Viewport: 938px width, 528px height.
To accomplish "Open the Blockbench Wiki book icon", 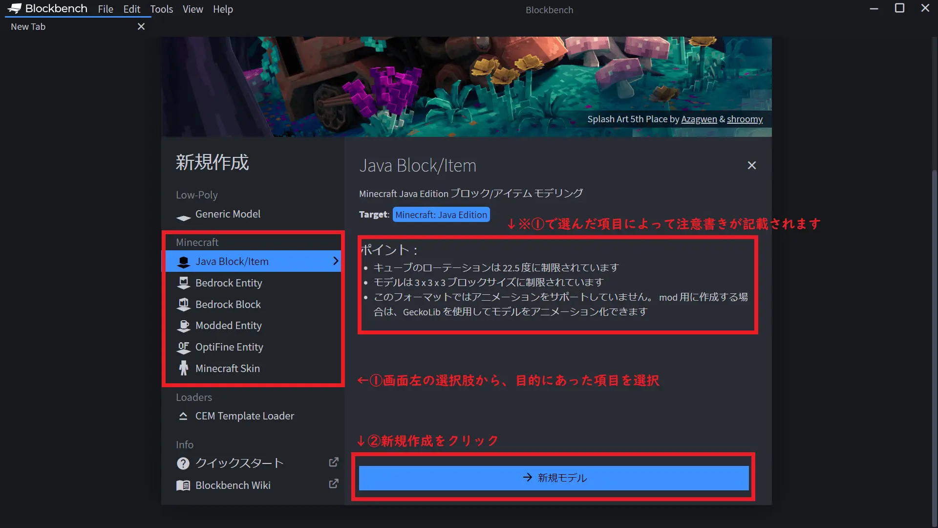I will tap(183, 485).
